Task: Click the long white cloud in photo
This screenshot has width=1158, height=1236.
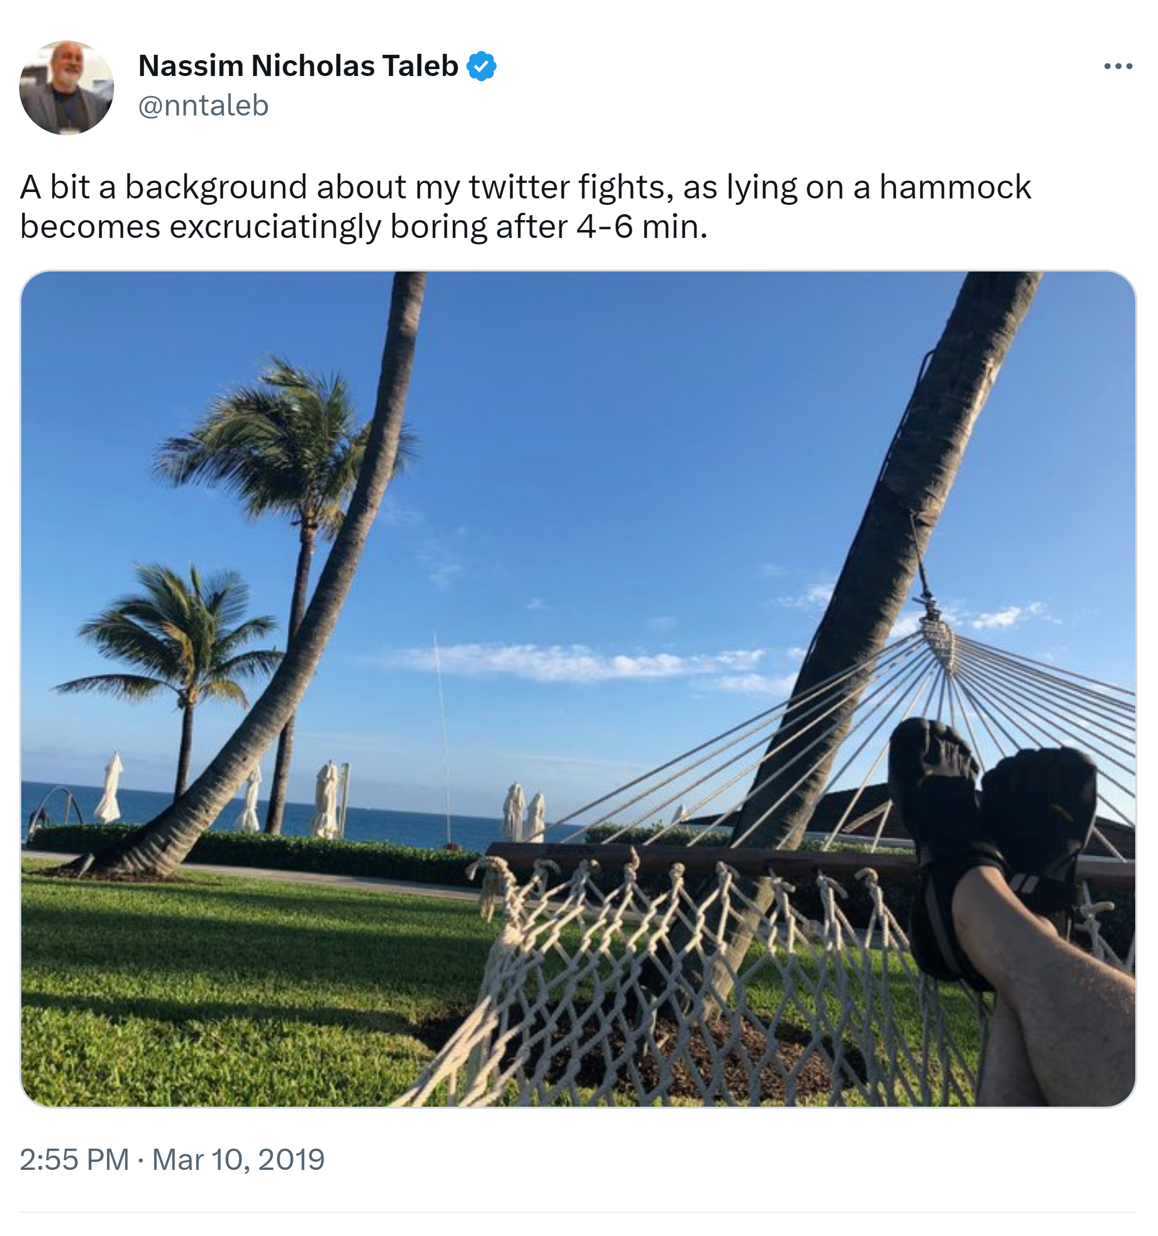Action: [x=578, y=662]
